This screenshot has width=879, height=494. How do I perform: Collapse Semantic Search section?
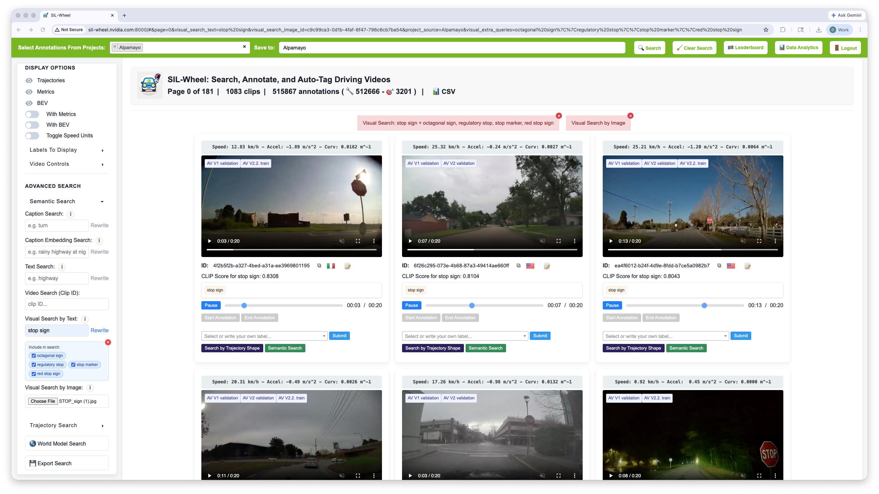tap(67, 202)
